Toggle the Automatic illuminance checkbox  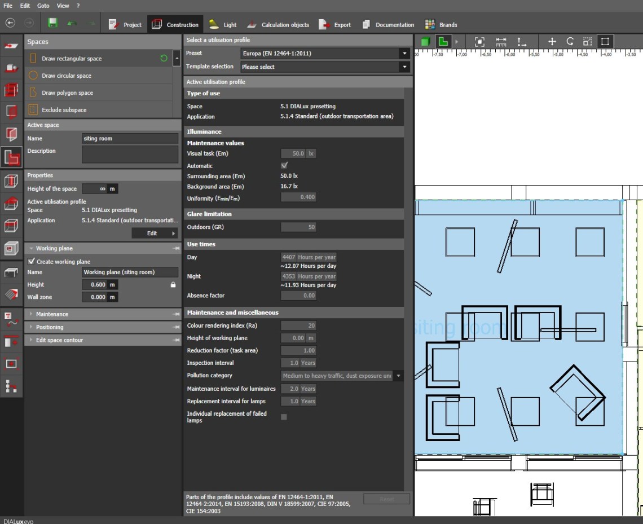click(284, 166)
